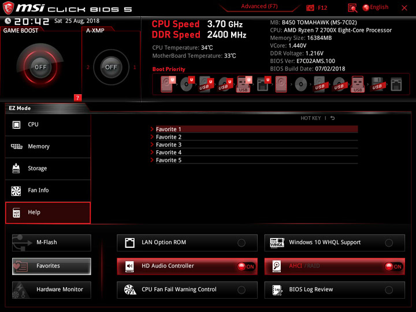Expand the Favorite 5 entry
This screenshot has width=416, height=312.
pyautogui.click(x=254, y=160)
